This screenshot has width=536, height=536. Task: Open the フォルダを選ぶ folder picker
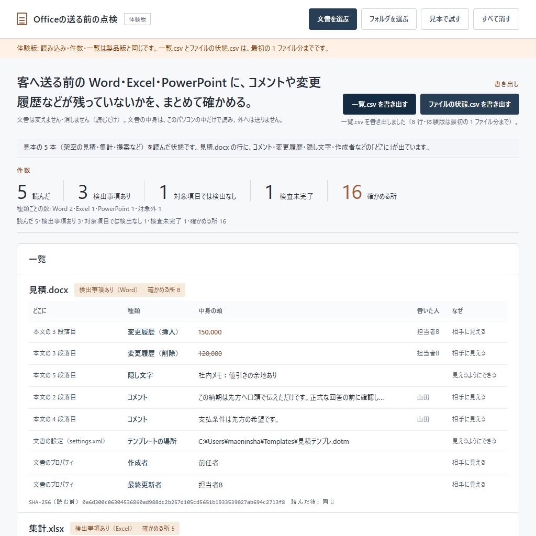(389, 19)
